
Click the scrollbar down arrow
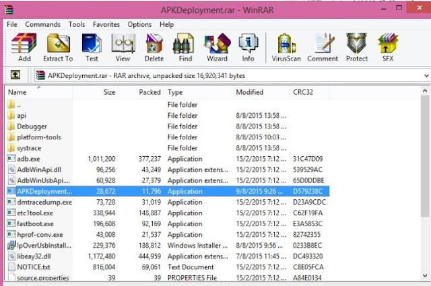pyautogui.click(x=425, y=275)
